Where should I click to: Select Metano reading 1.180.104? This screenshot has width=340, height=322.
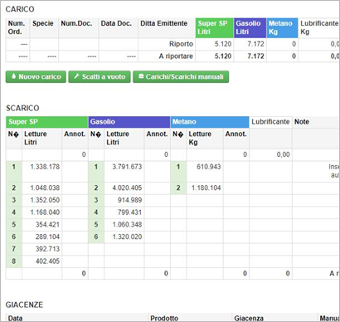206,188
